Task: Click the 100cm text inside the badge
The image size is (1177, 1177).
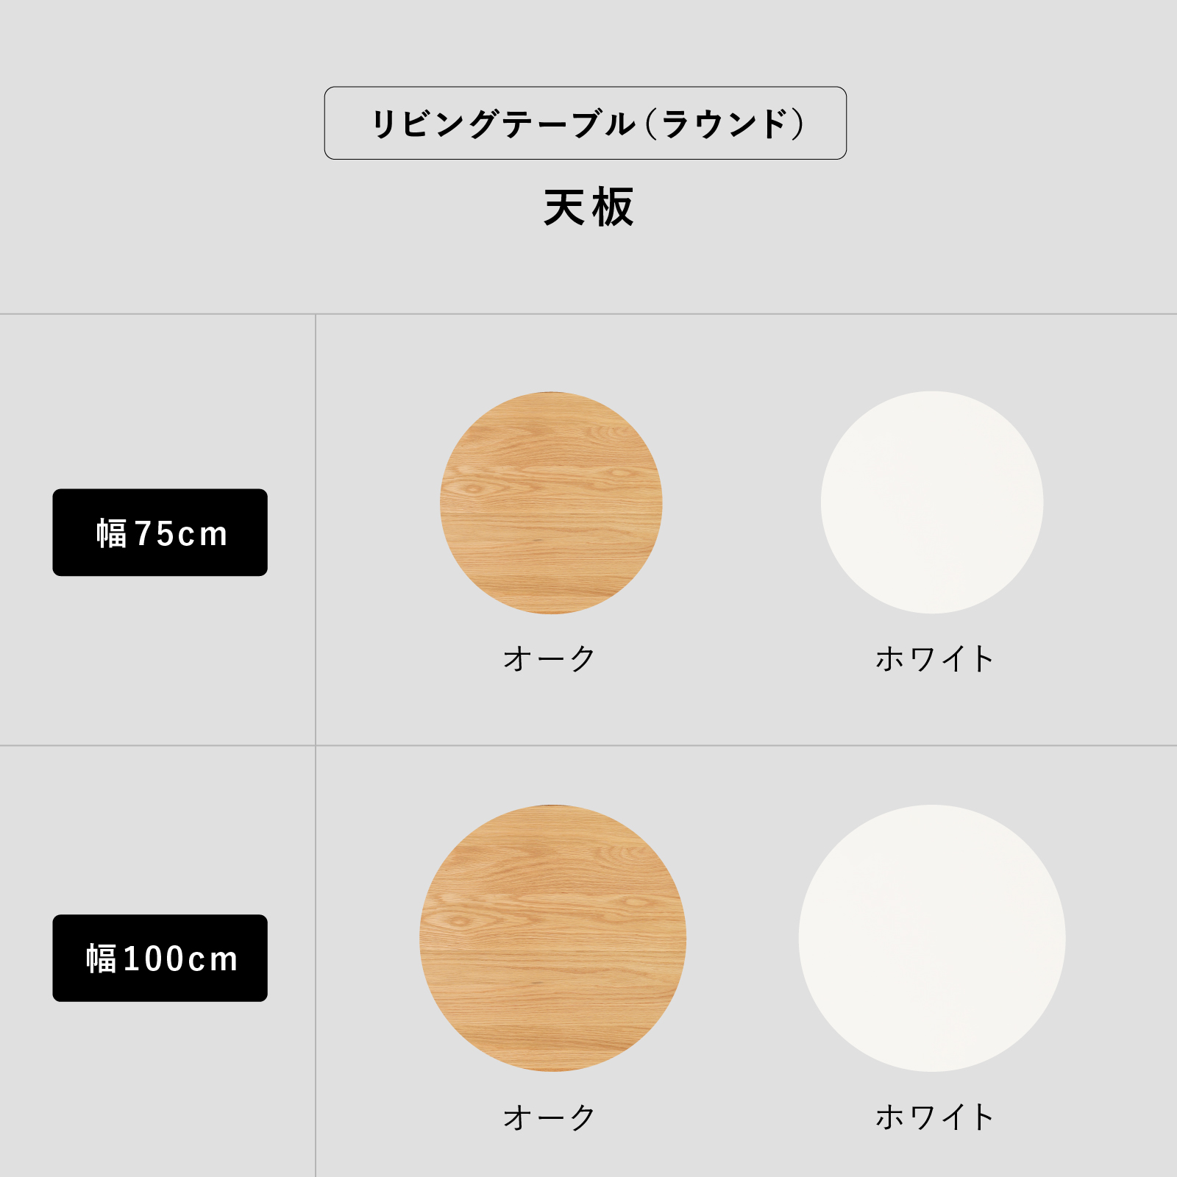Action: [x=181, y=959]
